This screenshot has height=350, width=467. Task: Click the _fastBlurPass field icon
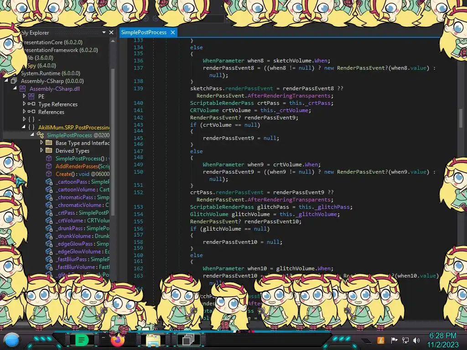click(x=49, y=259)
